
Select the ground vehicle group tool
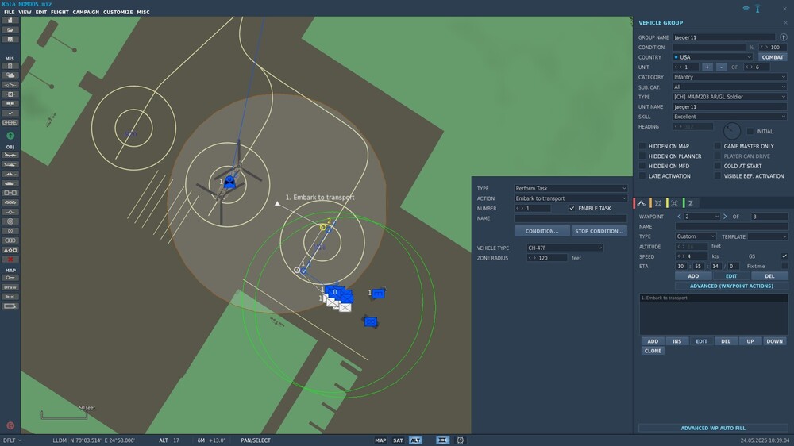pyautogui.click(x=10, y=183)
